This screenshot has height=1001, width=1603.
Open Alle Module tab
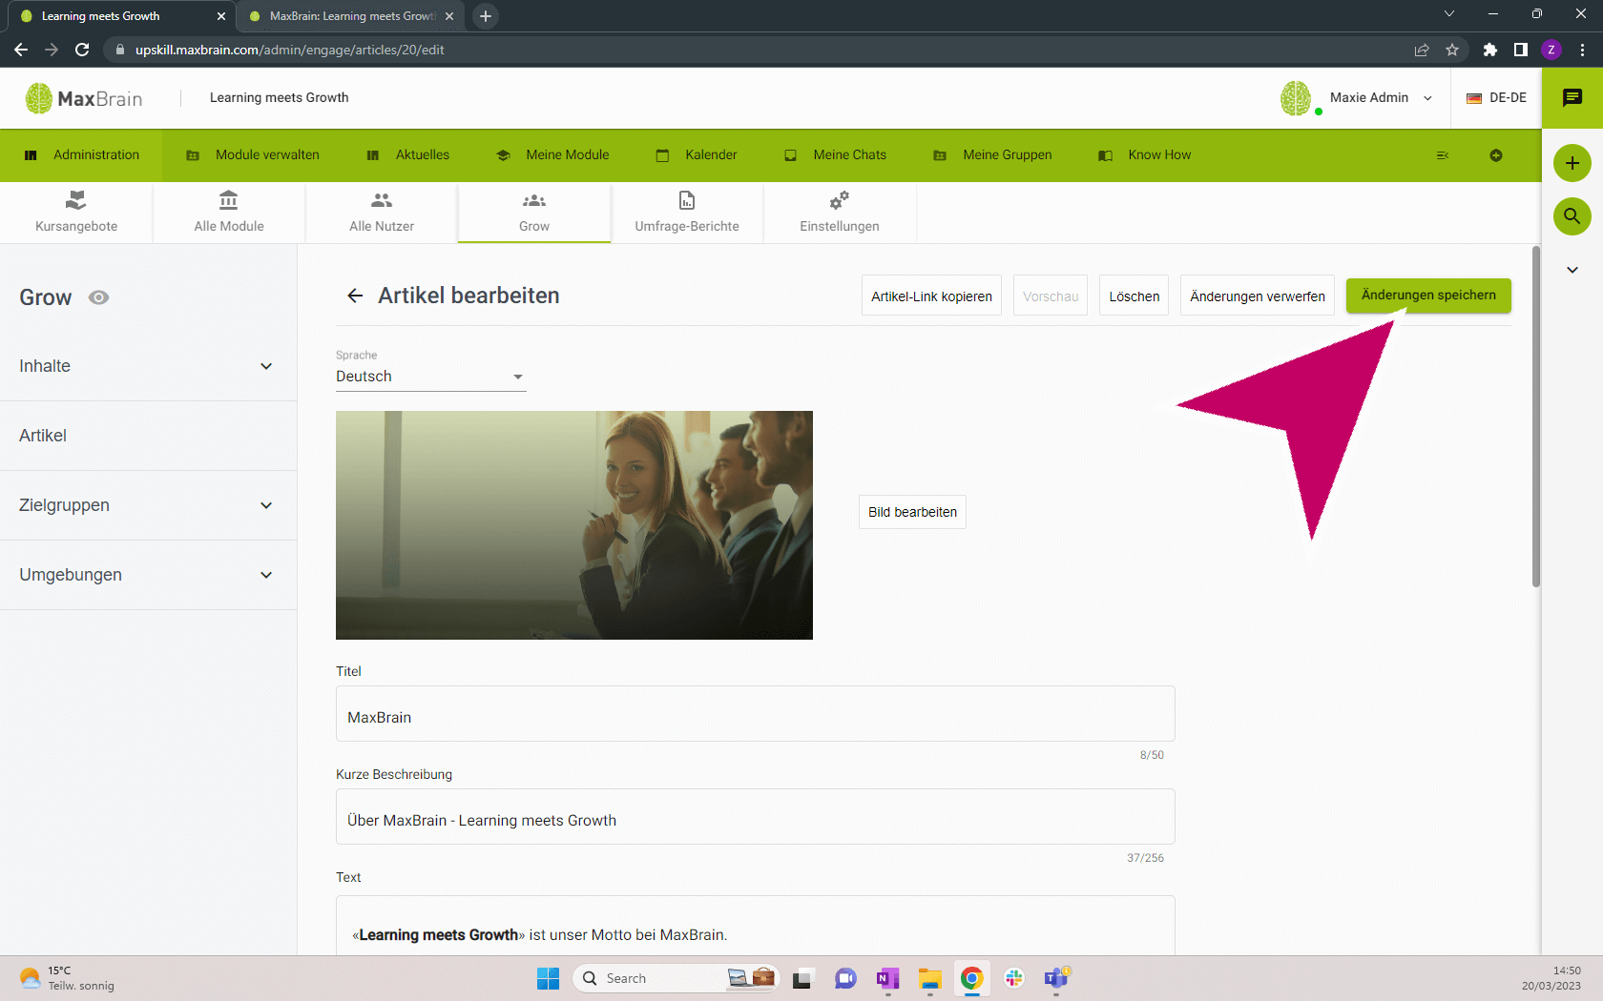pos(229,212)
